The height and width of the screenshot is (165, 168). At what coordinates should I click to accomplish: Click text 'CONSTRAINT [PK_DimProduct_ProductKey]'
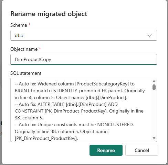[61, 111]
